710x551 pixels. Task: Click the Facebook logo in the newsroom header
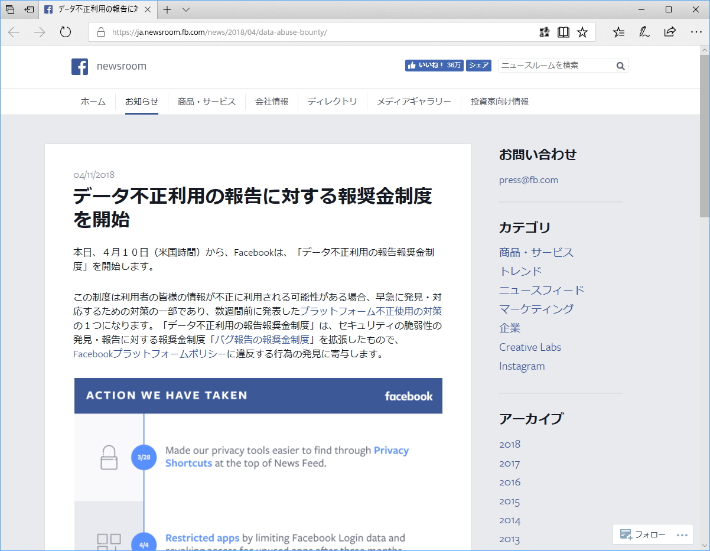pos(79,66)
